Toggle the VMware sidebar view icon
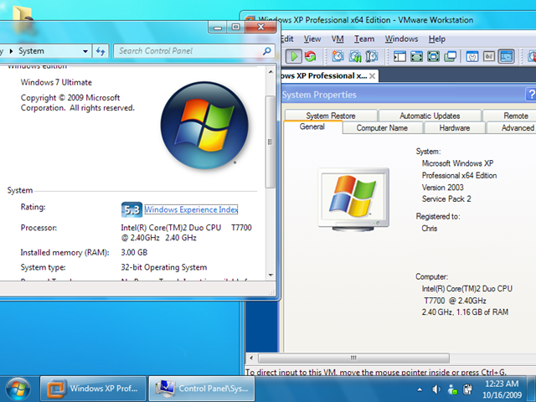The image size is (536, 402). [399, 56]
